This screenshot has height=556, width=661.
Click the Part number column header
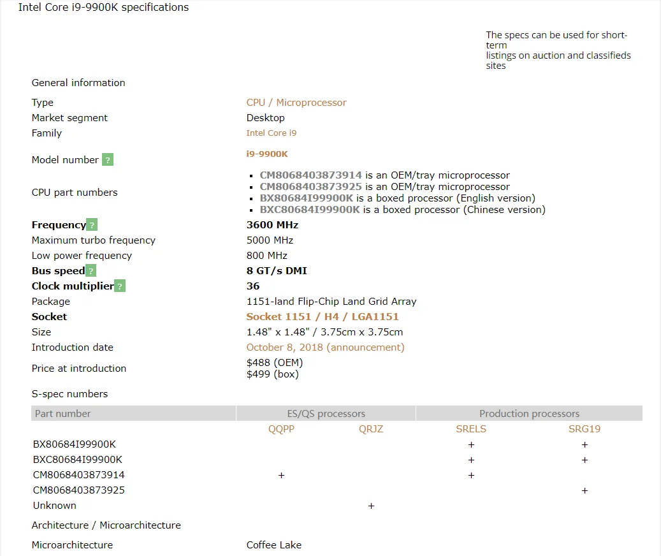(x=133, y=413)
